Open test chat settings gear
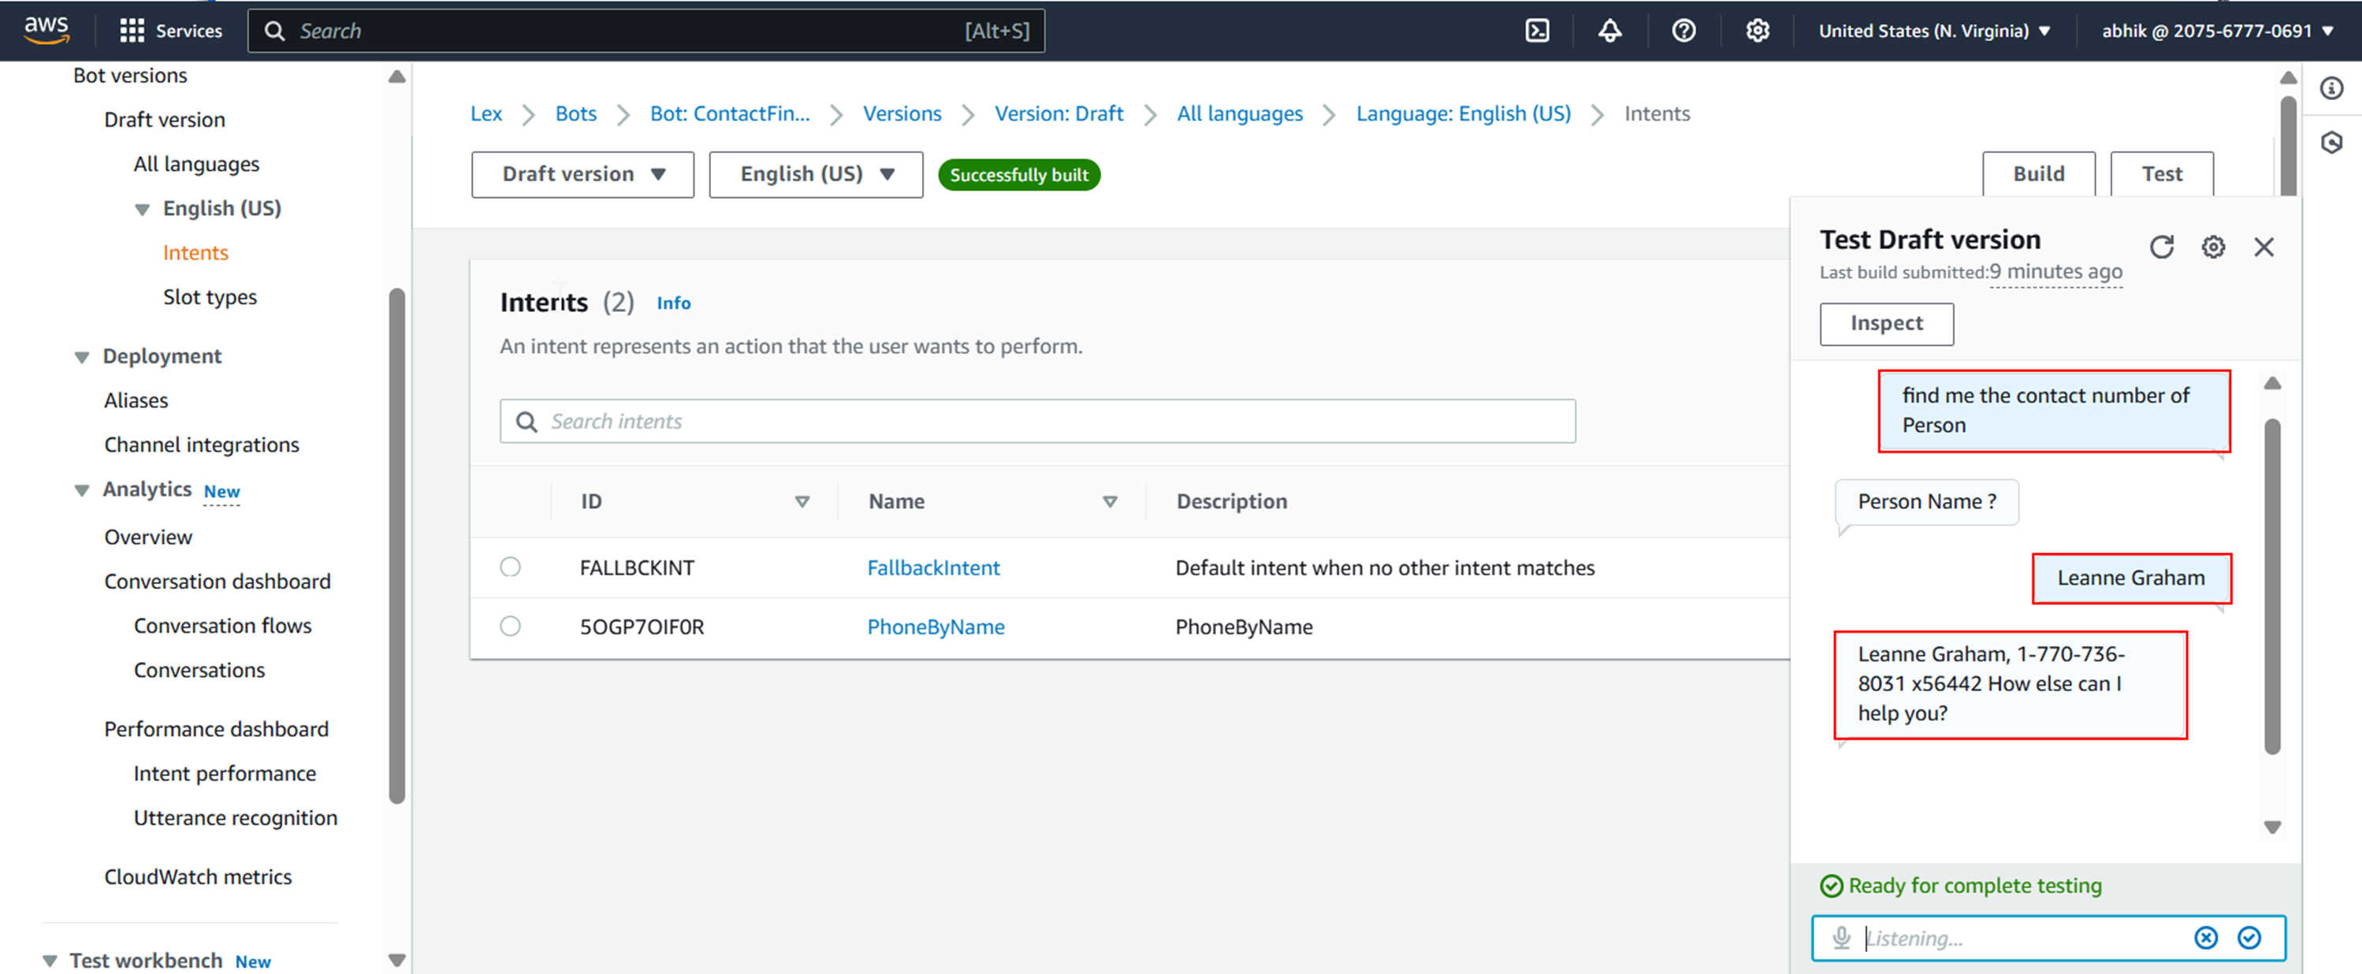2362x974 pixels. 2212,247
